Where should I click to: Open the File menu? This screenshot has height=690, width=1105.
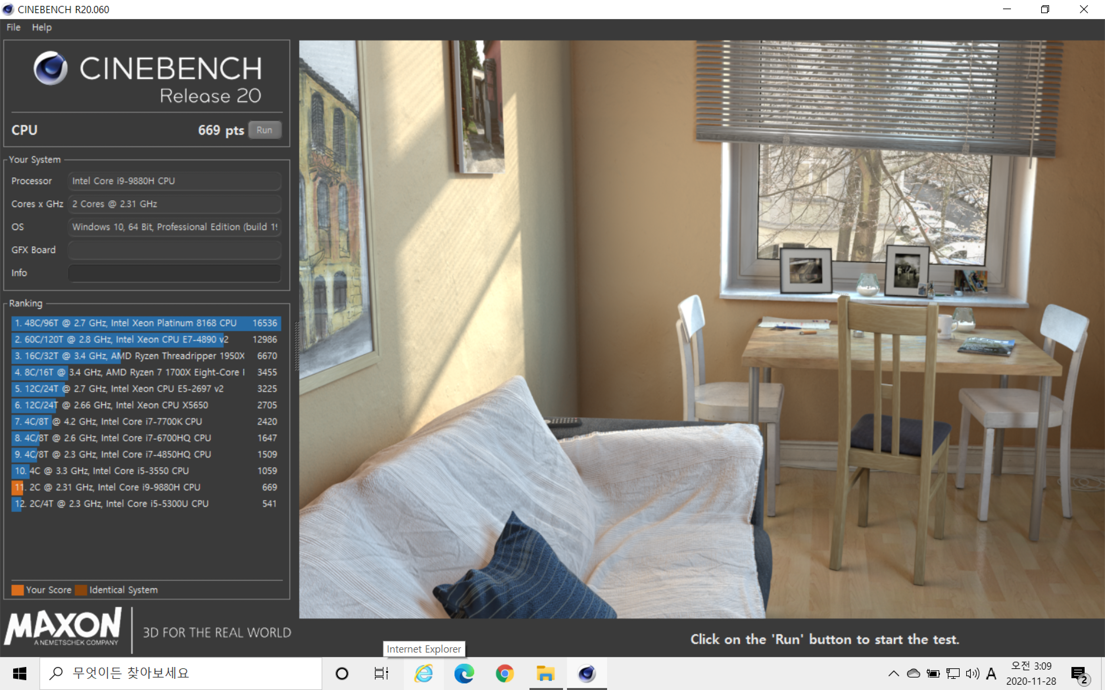pos(13,27)
